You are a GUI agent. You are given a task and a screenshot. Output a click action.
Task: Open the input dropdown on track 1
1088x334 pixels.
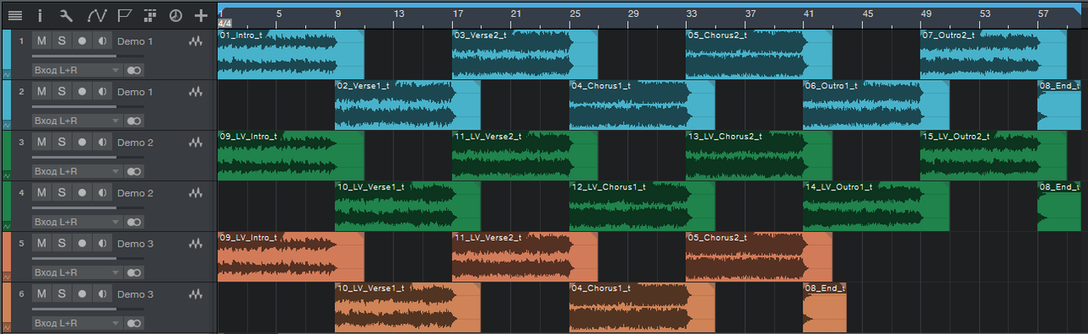point(77,70)
